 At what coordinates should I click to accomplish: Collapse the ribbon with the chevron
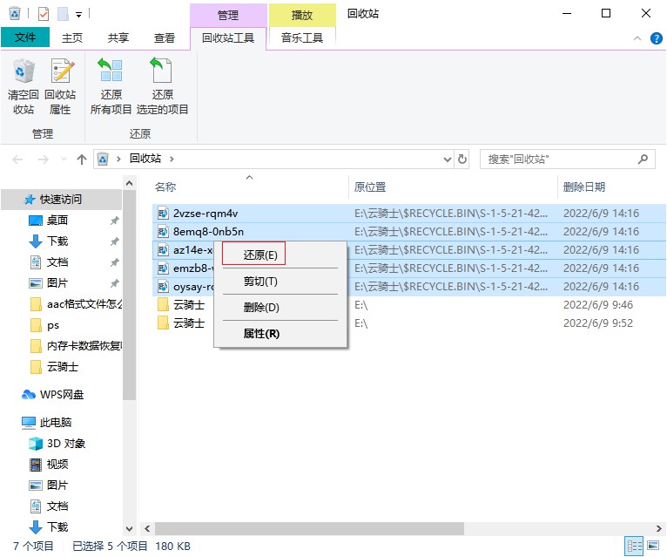coord(637,38)
